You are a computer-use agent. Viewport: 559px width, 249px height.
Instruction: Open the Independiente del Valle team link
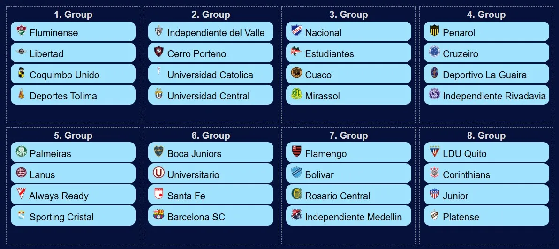coord(216,33)
